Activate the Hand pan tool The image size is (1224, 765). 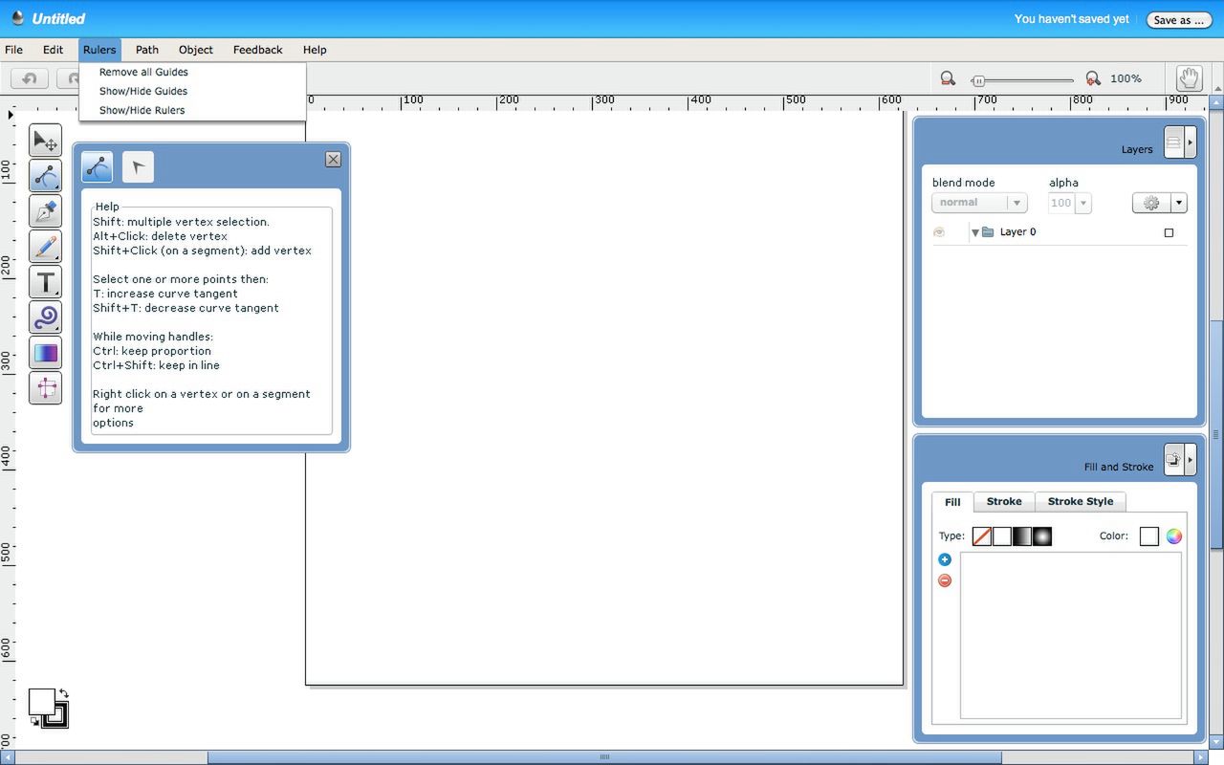(x=1189, y=78)
